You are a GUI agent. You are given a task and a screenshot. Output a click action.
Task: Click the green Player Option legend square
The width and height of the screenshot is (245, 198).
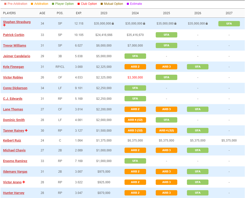coord(53,4)
